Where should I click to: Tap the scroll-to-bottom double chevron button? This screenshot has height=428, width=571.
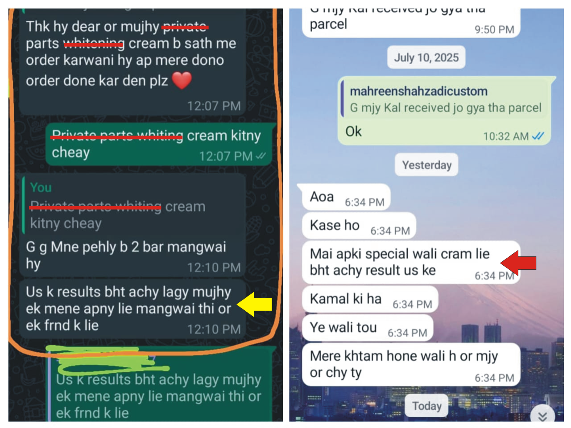coord(542,416)
